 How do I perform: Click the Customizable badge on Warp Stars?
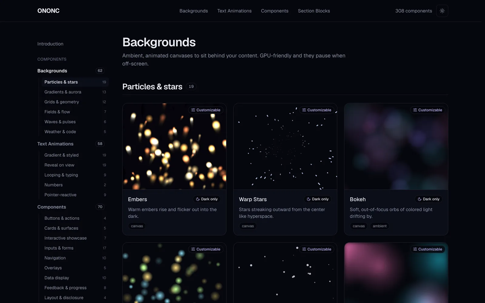[x=316, y=110]
